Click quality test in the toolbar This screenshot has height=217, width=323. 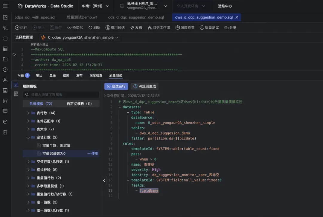[209, 27]
